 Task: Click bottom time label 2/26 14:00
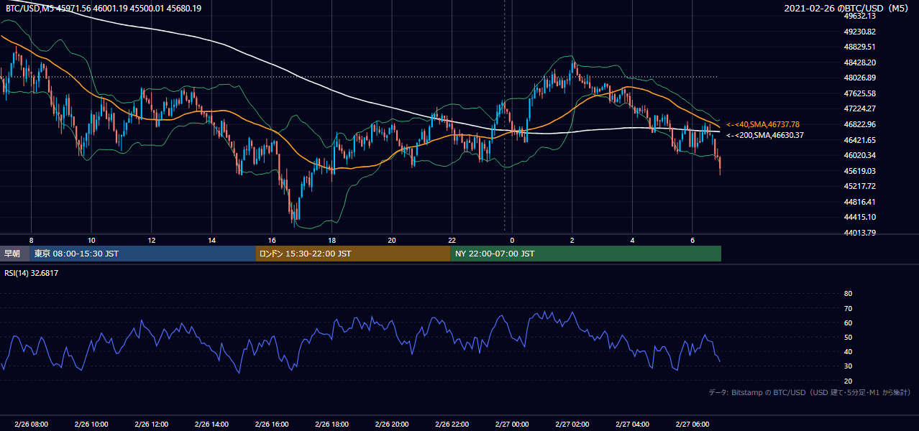(x=211, y=425)
